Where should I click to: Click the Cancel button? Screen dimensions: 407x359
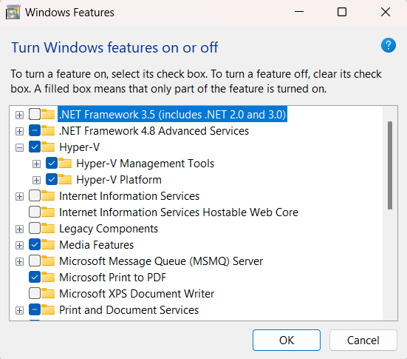[x=363, y=340]
